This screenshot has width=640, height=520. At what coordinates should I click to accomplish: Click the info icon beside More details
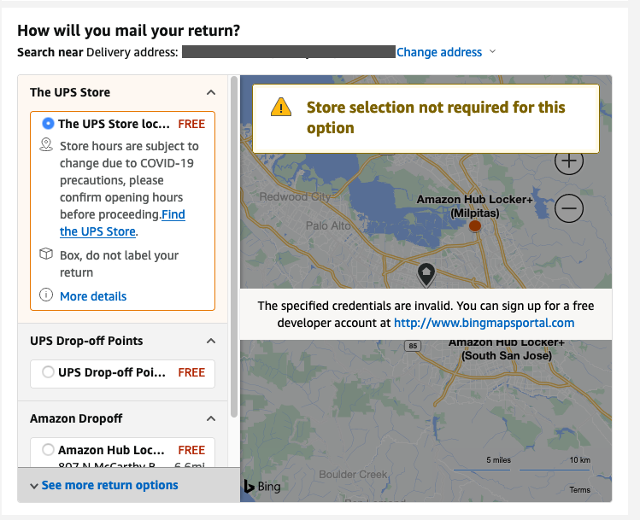click(x=46, y=295)
